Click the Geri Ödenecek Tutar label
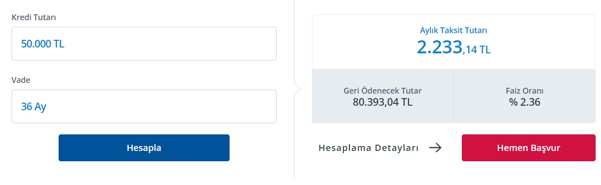The image size is (601, 185). (x=383, y=90)
